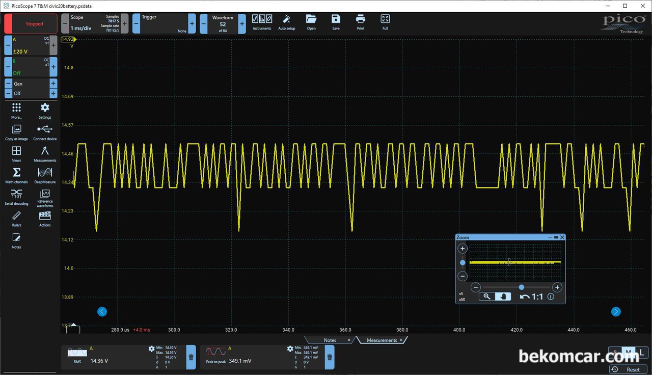Click vertical zoom-in plus in Zoom panel
Screen dimensions: 652x375
[463, 249]
